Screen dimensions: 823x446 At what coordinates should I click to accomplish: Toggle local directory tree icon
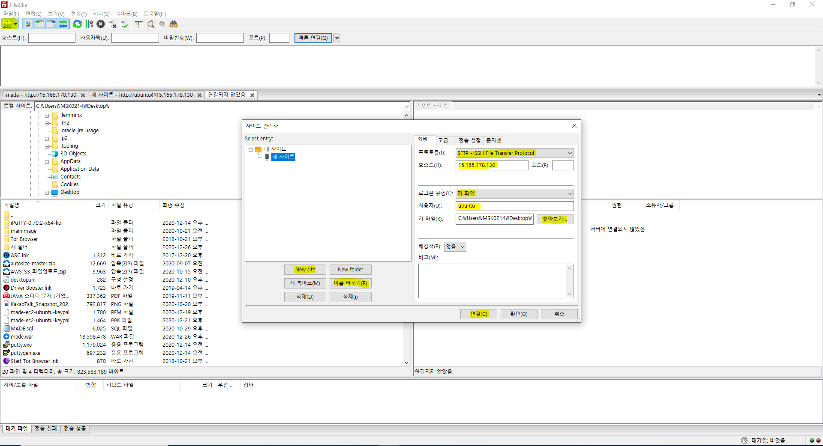click(x=40, y=24)
